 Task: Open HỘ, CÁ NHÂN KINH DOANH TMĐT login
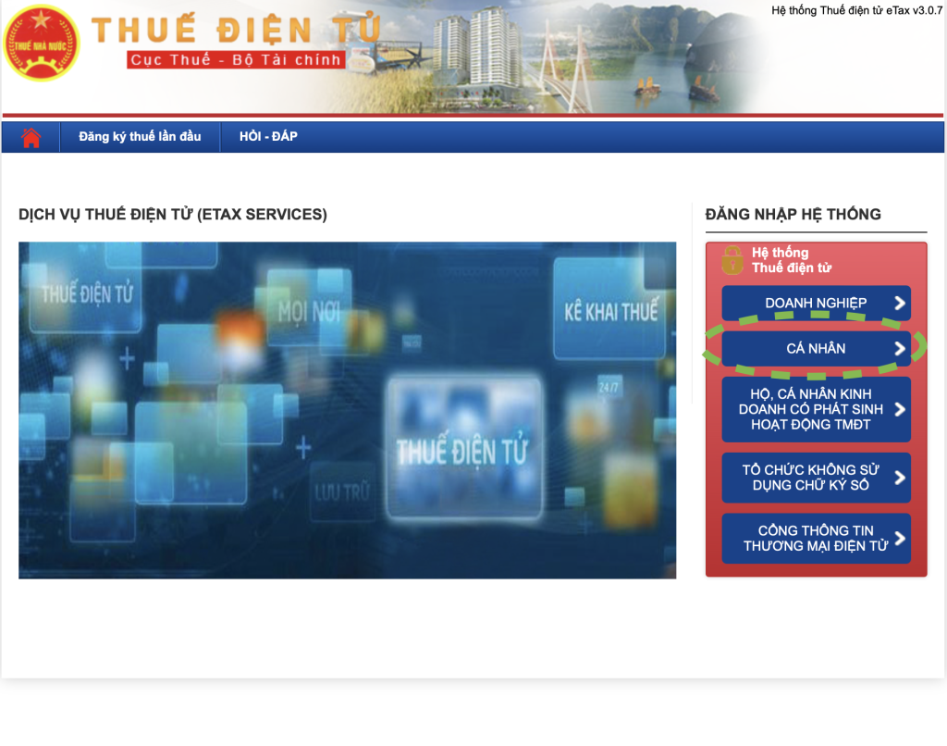pyautogui.click(x=811, y=409)
